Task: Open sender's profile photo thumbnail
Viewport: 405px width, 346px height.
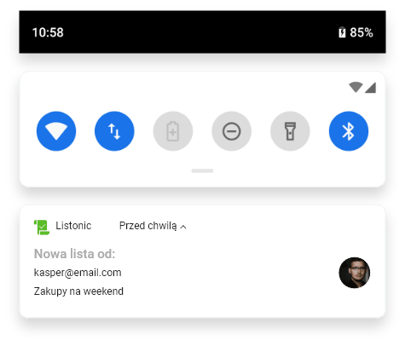Action: pyautogui.click(x=355, y=273)
